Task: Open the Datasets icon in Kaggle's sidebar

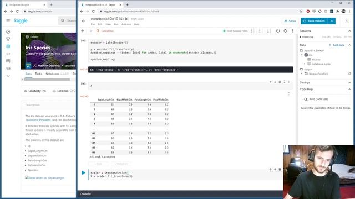Action: point(8,46)
